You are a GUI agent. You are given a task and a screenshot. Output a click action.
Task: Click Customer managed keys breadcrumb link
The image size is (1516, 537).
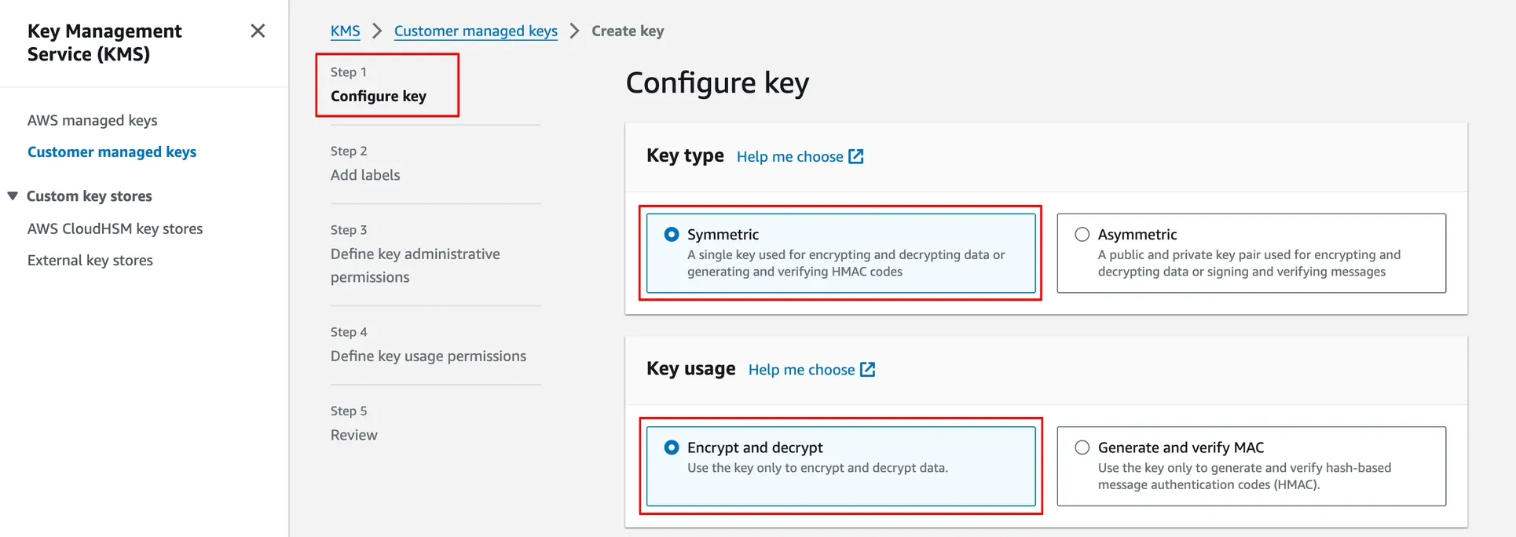(475, 31)
